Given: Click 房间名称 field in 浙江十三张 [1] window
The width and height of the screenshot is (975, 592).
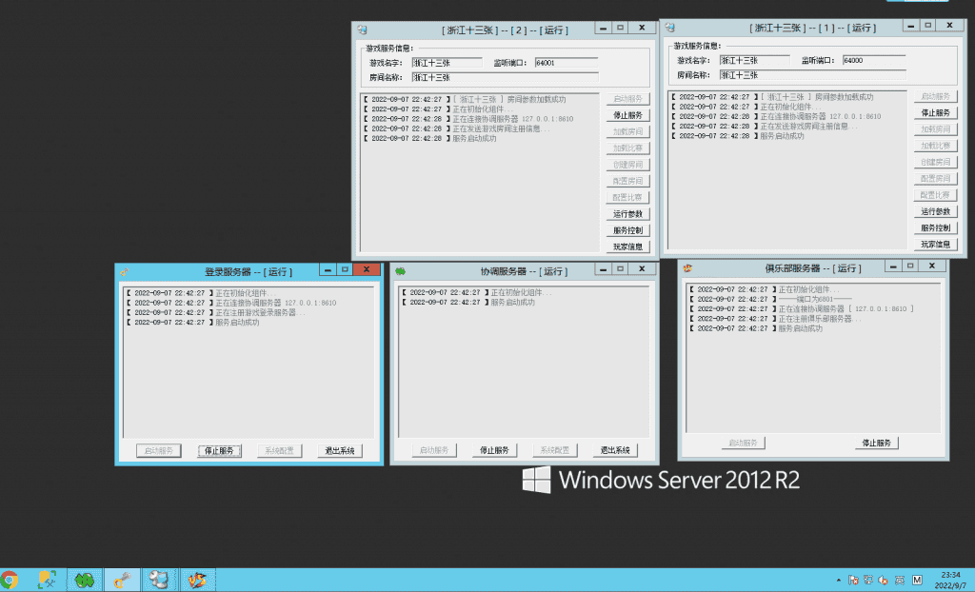Looking at the screenshot, I should pos(813,75).
